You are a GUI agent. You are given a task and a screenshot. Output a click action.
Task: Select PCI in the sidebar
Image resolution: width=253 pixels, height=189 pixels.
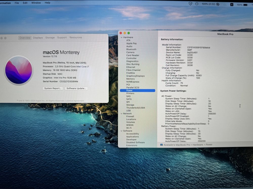click(x=128, y=84)
